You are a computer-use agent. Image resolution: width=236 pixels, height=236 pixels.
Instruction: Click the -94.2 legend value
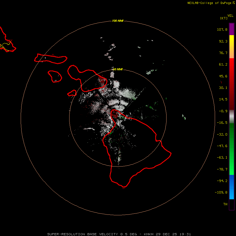point(222,181)
